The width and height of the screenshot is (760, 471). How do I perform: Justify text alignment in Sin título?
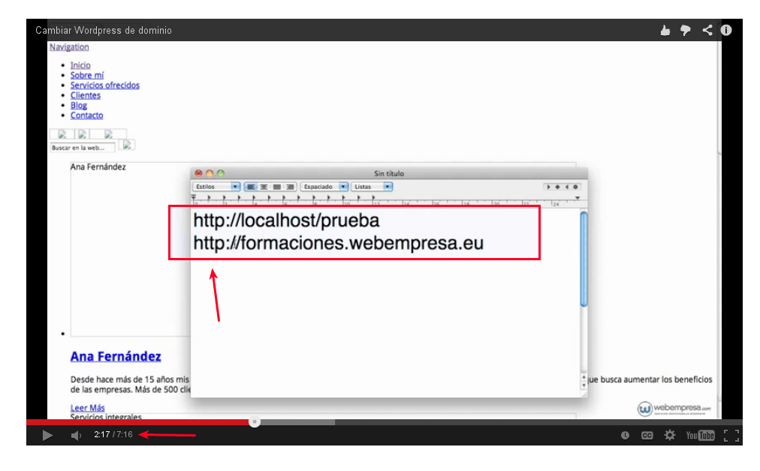point(277,186)
